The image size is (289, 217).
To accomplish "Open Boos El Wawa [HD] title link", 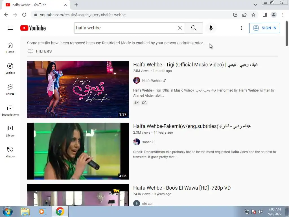I will coord(182,188).
